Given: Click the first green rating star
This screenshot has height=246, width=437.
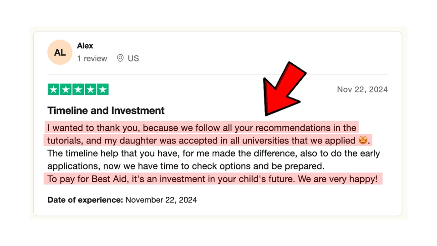Looking at the screenshot, I should click(x=54, y=90).
